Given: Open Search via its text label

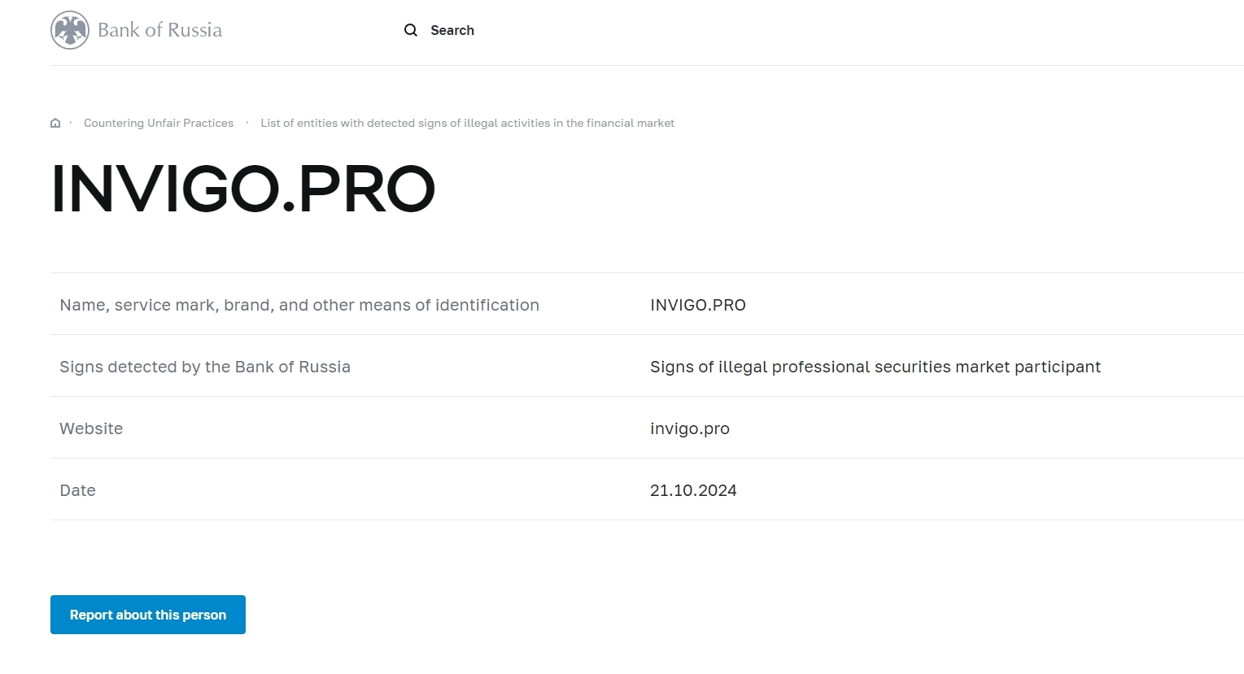Looking at the screenshot, I should point(452,31).
